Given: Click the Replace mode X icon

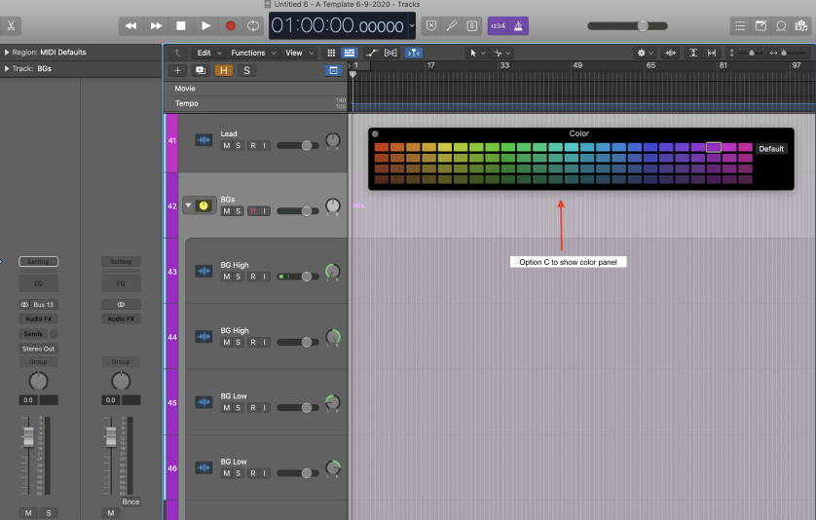Looking at the screenshot, I should pyautogui.click(x=431, y=25).
